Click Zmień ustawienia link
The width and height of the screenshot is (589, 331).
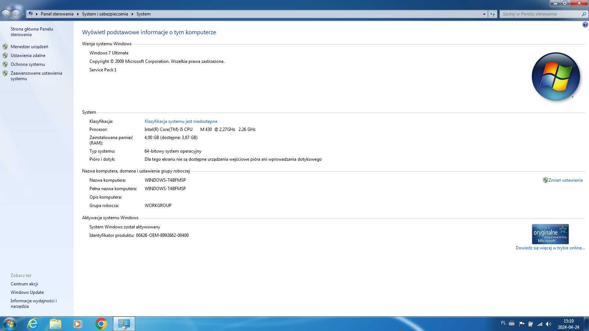[x=565, y=180]
